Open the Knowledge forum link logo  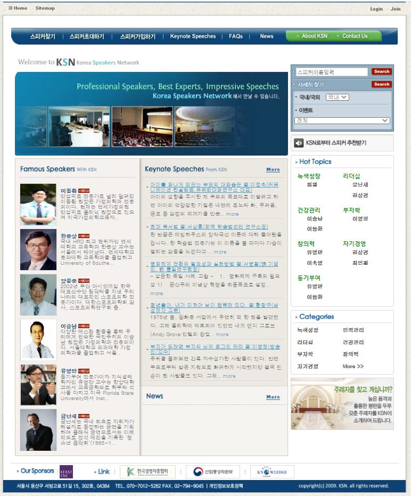pos(272,471)
